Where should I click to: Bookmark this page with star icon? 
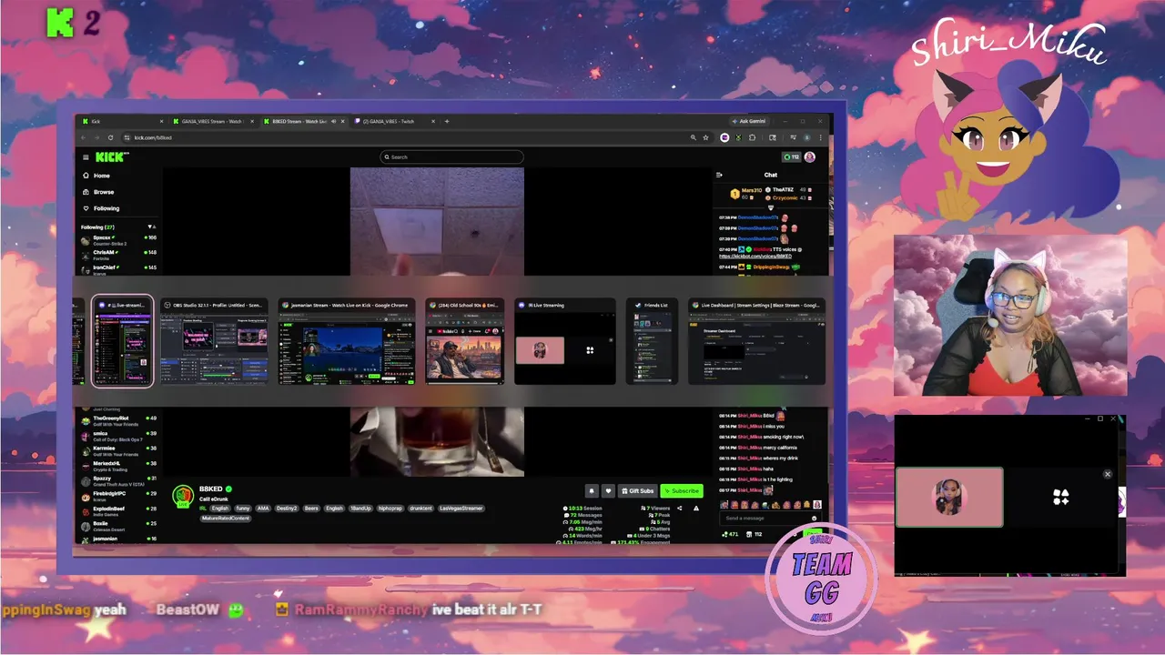tap(705, 137)
